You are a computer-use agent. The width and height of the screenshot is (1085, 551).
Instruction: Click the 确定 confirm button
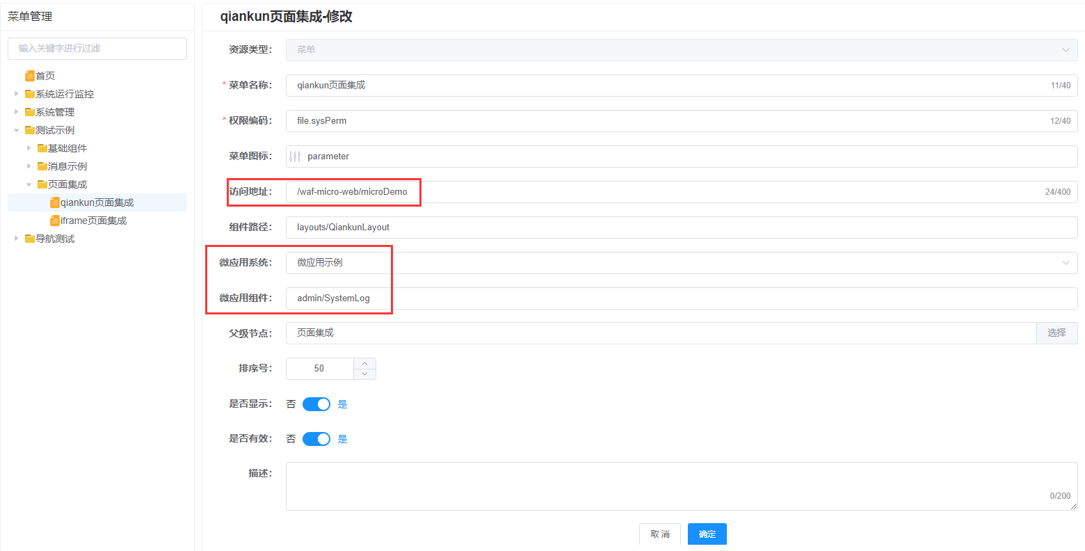coord(707,534)
